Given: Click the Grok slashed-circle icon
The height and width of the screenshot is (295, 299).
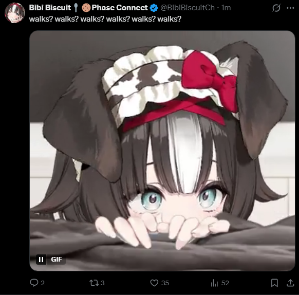Looking at the screenshot, I should click(x=276, y=8).
